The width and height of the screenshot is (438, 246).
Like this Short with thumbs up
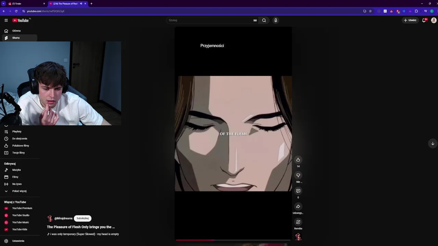[298, 160]
